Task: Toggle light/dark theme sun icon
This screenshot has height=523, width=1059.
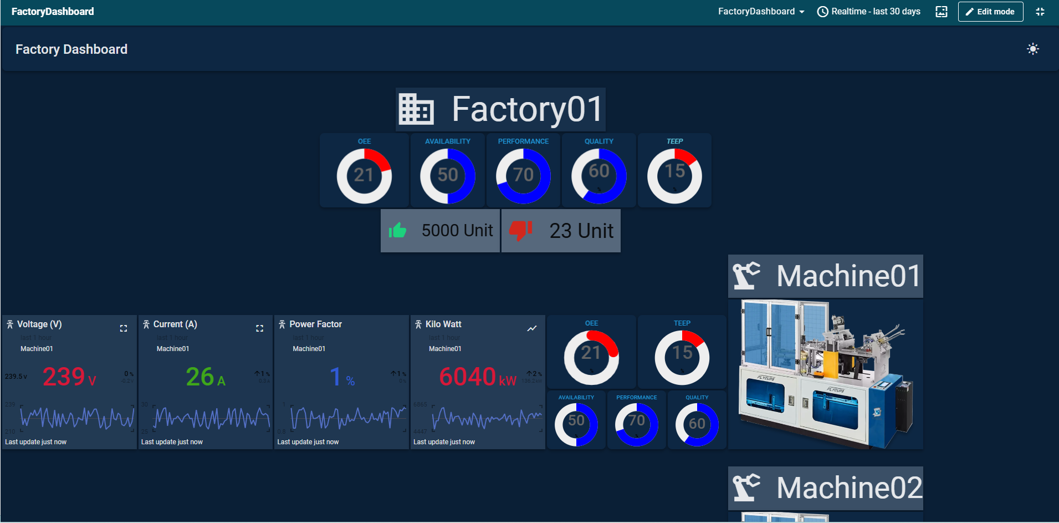Action: (x=1032, y=49)
